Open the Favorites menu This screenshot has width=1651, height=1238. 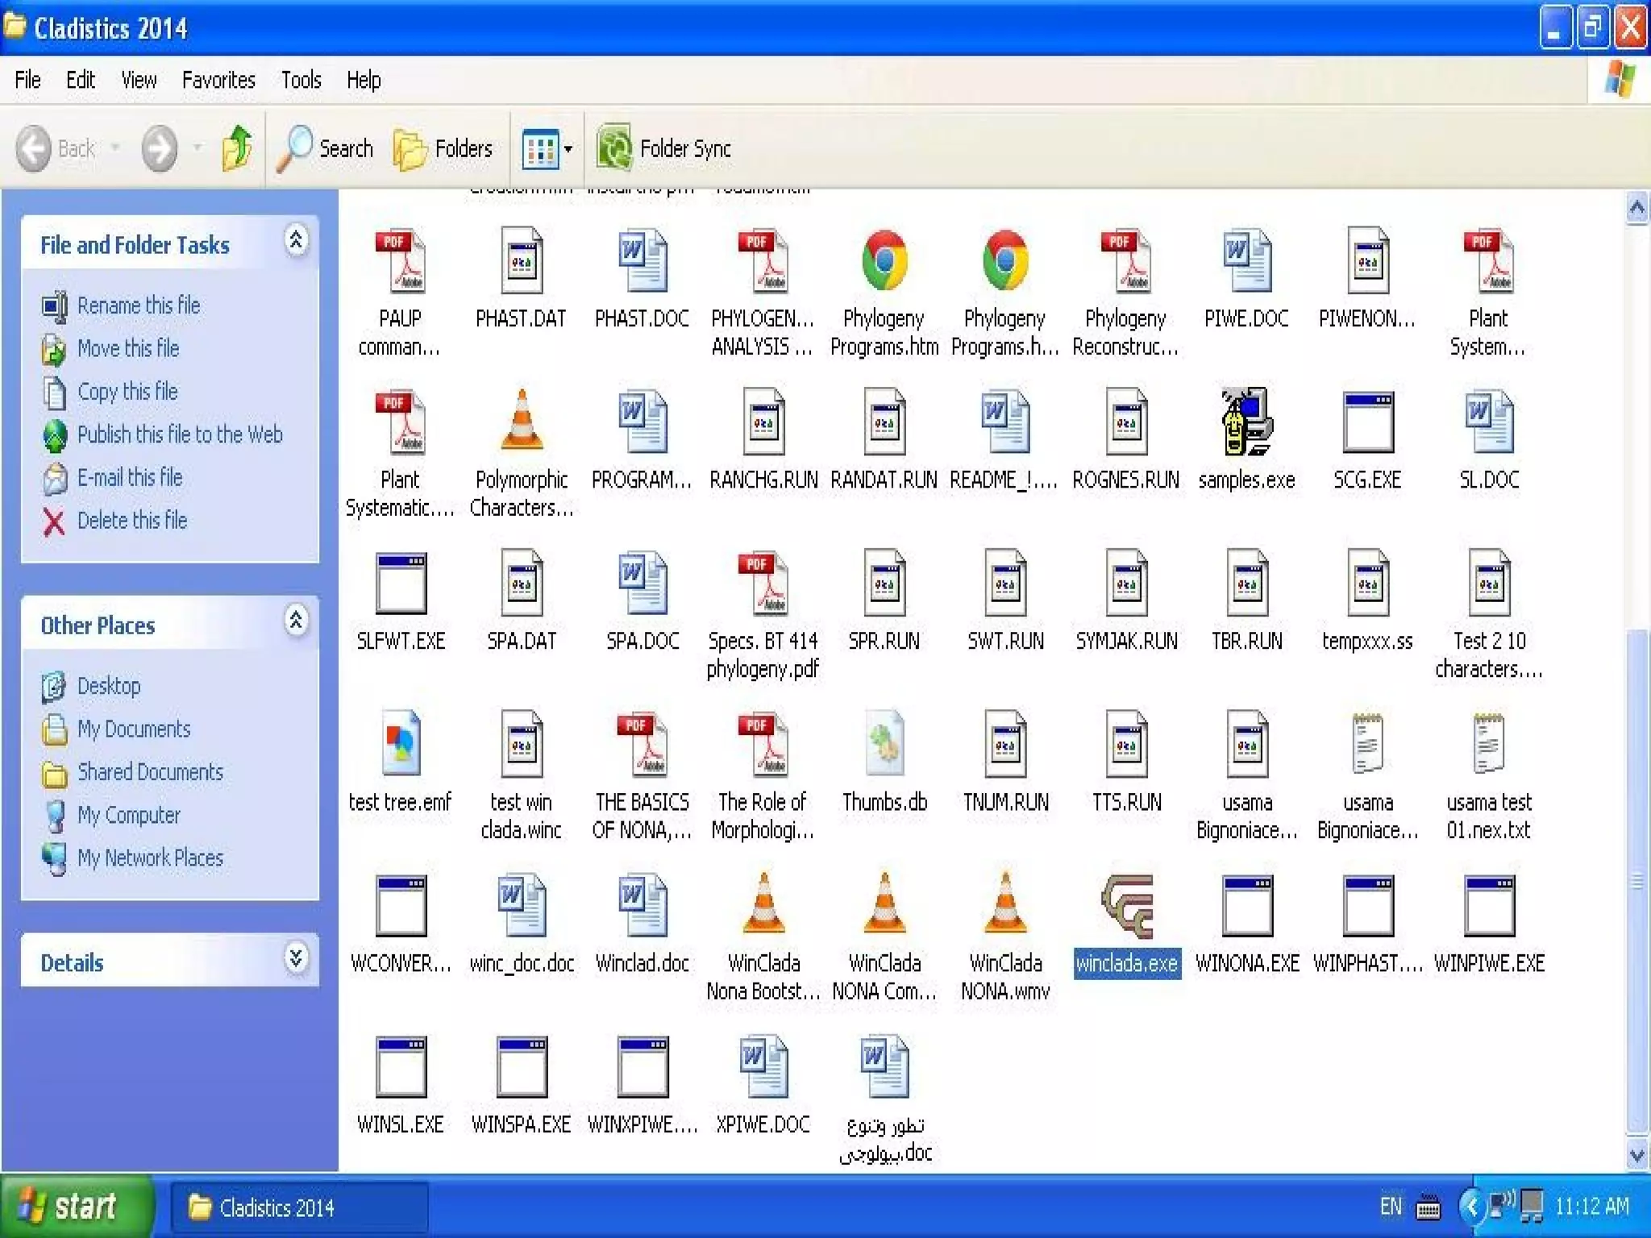[x=218, y=80]
